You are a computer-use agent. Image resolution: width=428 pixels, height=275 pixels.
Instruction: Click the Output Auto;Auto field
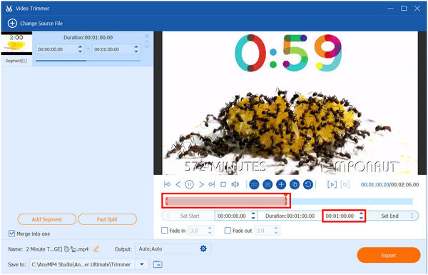[173, 249]
